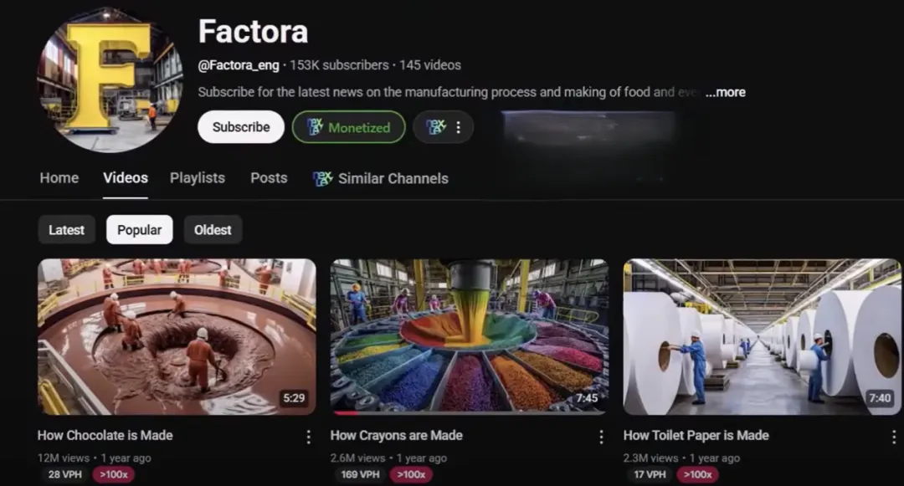Expand channel description with ...more
Screen dimensions: 904x486
coord(725,92)
